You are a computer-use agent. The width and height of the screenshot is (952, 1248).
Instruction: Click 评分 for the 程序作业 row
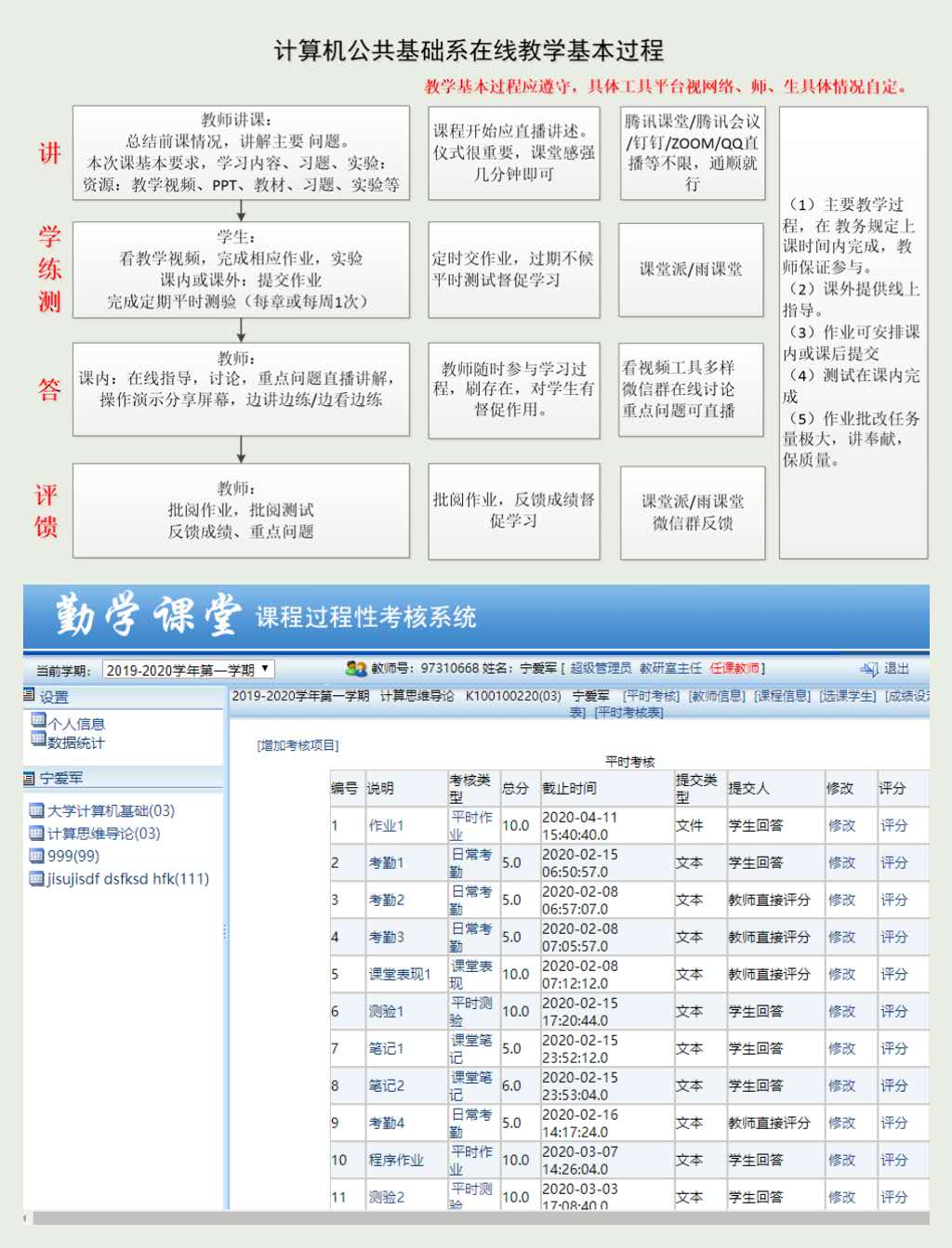pos(893,1160)
